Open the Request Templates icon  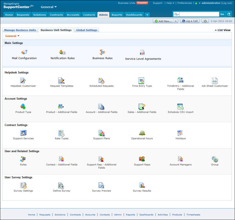tap(61, 80)
